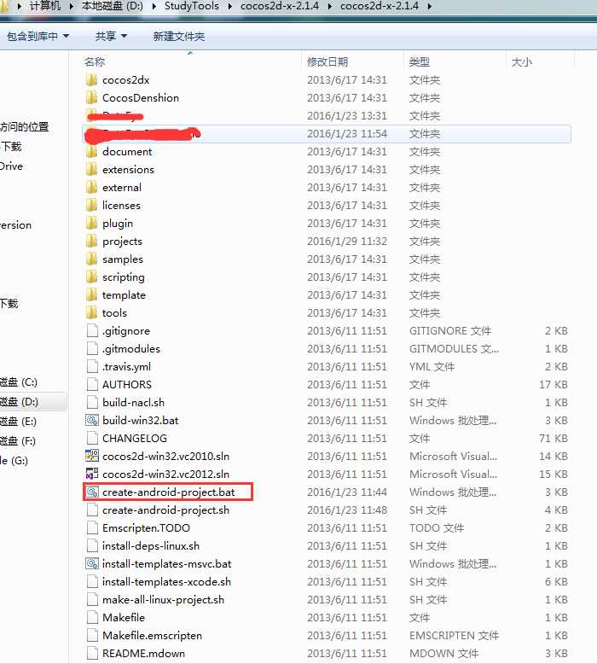This screenshot has width=597, height=664.
Task: Go to 计算机 in the address bar
Action: (x=45, y=6)
